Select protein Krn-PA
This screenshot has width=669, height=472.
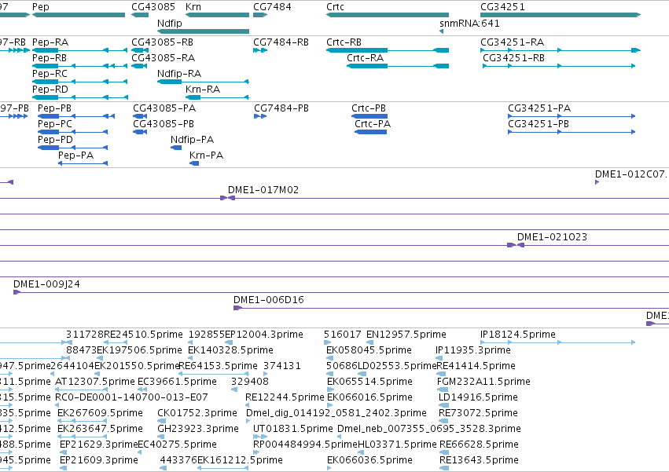[x=194, y=163]
